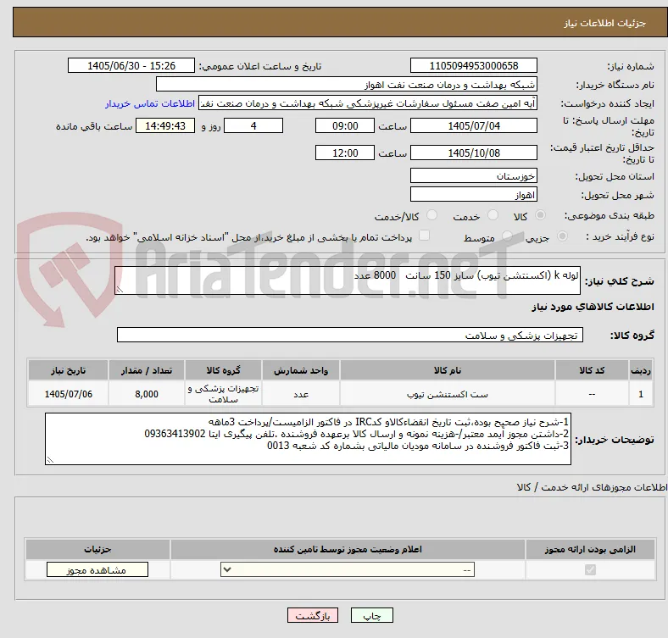Click the شرح کلی نیاز description textarea
The image size is (668, 638).
[x=348, y=280]
